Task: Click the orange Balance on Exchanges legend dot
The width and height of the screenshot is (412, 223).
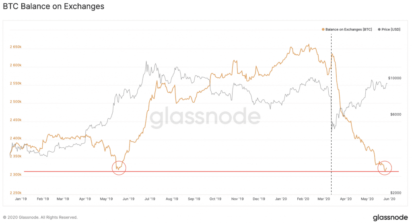Action: coord(323,29)
